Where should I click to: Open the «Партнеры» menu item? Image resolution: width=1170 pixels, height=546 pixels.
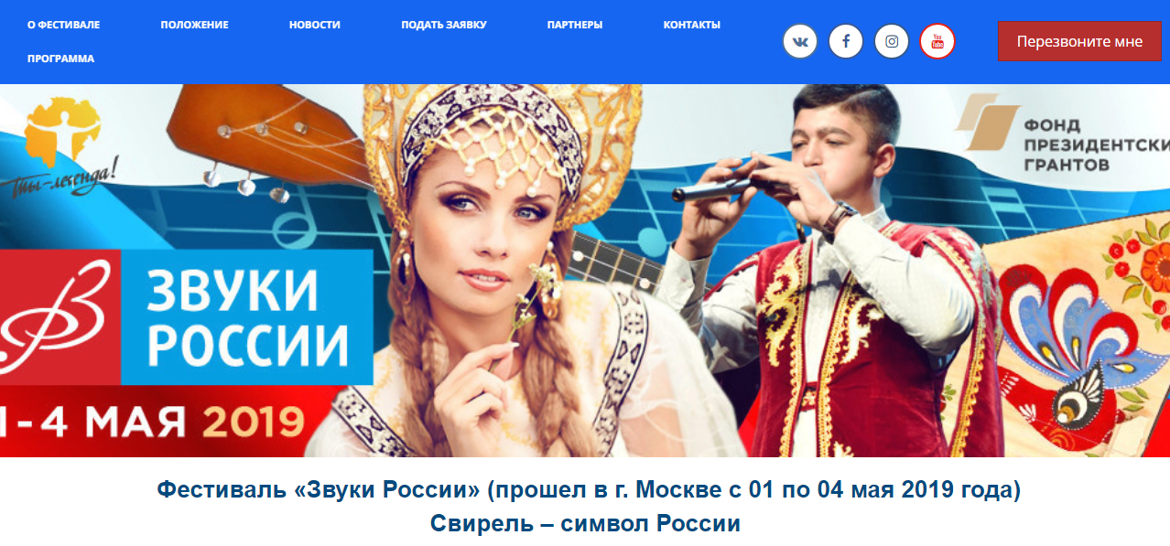(575, 25)
